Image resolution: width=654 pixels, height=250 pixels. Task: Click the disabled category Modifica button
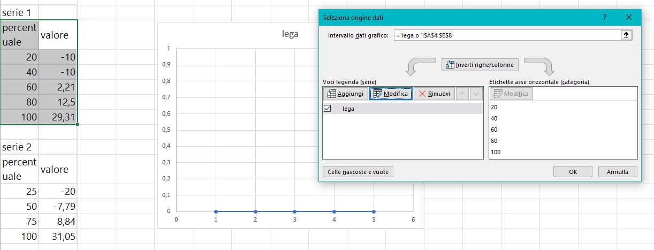[x=511, y=94]
